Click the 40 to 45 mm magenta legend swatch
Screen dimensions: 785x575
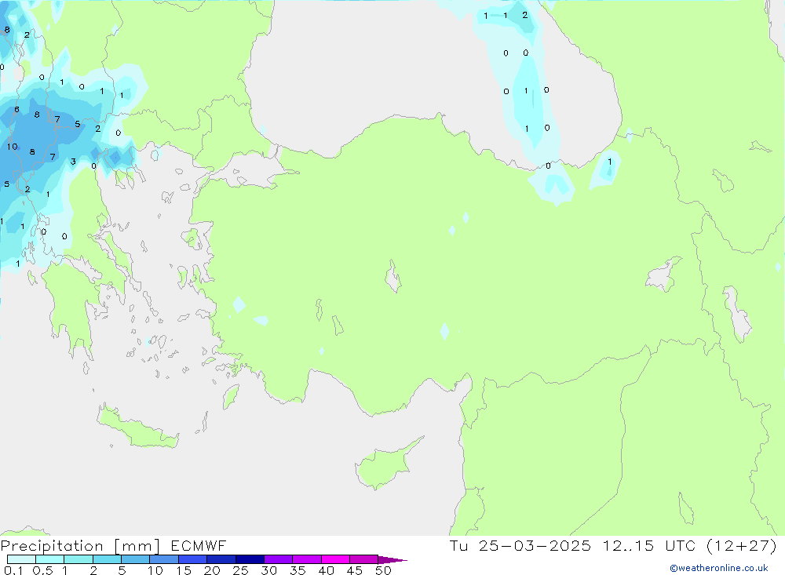(x=335, y=559)
